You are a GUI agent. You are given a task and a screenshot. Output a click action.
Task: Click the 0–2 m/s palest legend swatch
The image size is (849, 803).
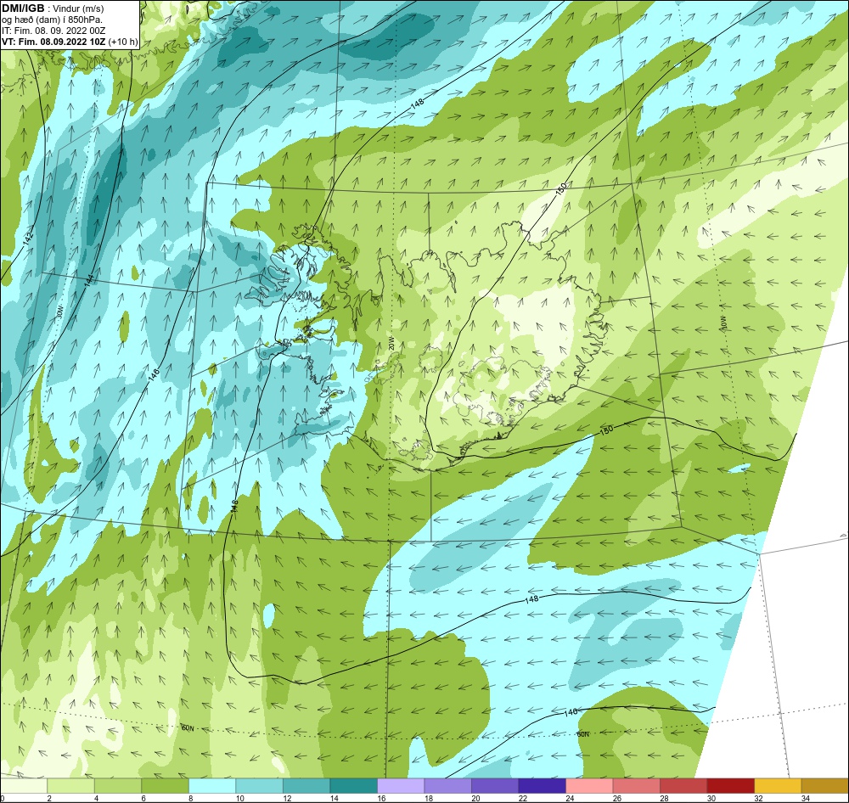pyautogui.click(x=24, y=786)
